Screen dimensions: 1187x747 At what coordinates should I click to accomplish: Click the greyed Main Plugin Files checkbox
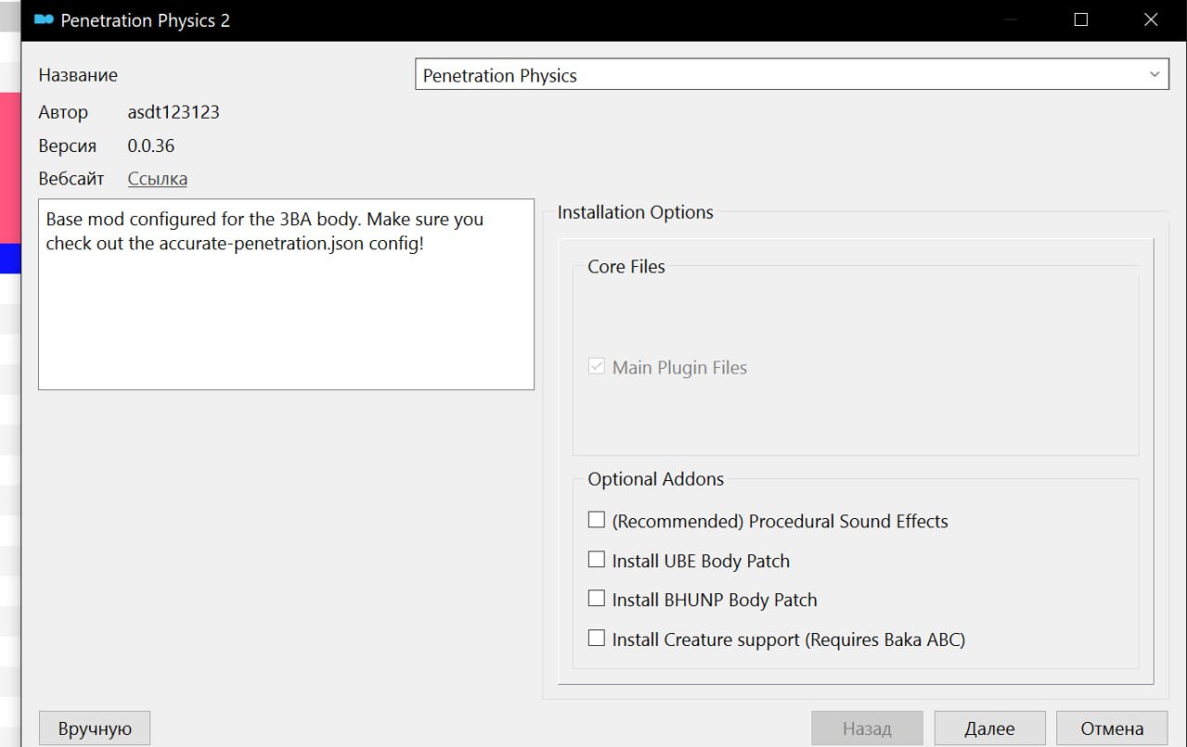pyautogui.click(x=596, y=366)
